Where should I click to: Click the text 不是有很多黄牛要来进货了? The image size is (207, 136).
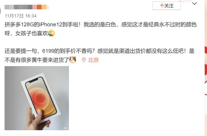(37, 60)
